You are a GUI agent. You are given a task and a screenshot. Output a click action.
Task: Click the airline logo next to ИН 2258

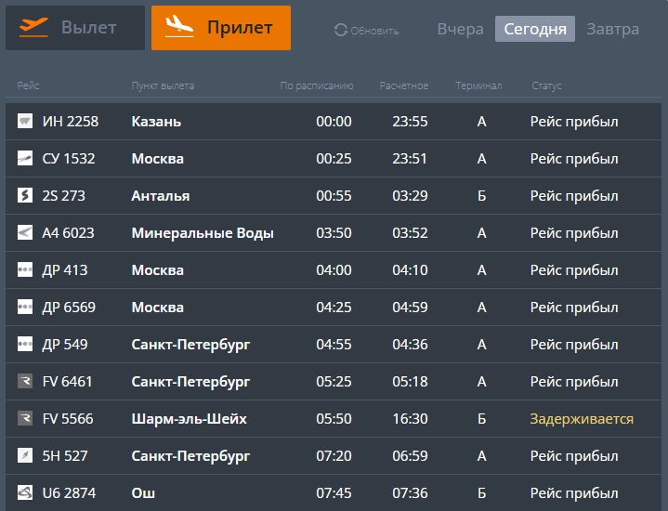tap(25, 122)
